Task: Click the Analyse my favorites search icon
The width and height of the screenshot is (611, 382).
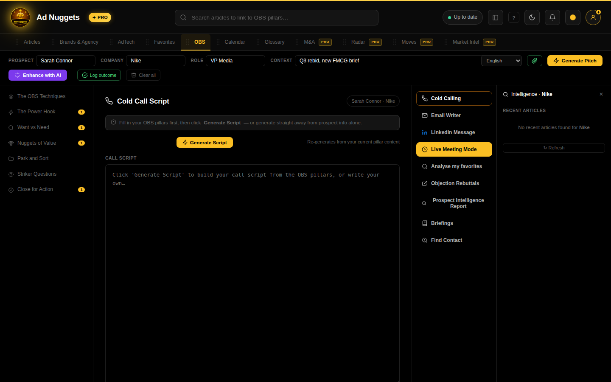Action: [x=425, y=166]
